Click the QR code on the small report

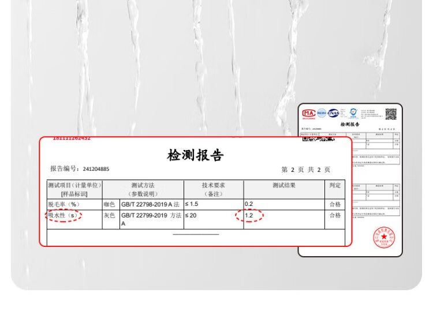391,114
